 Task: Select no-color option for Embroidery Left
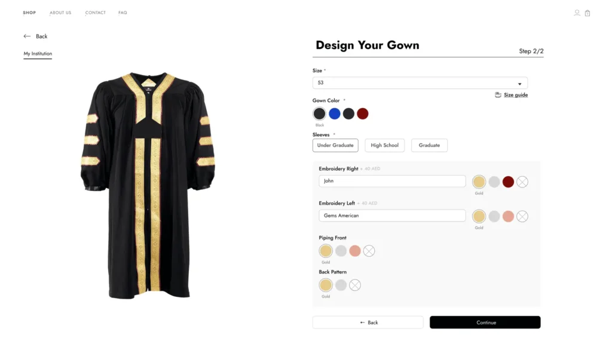coord(522,216)
